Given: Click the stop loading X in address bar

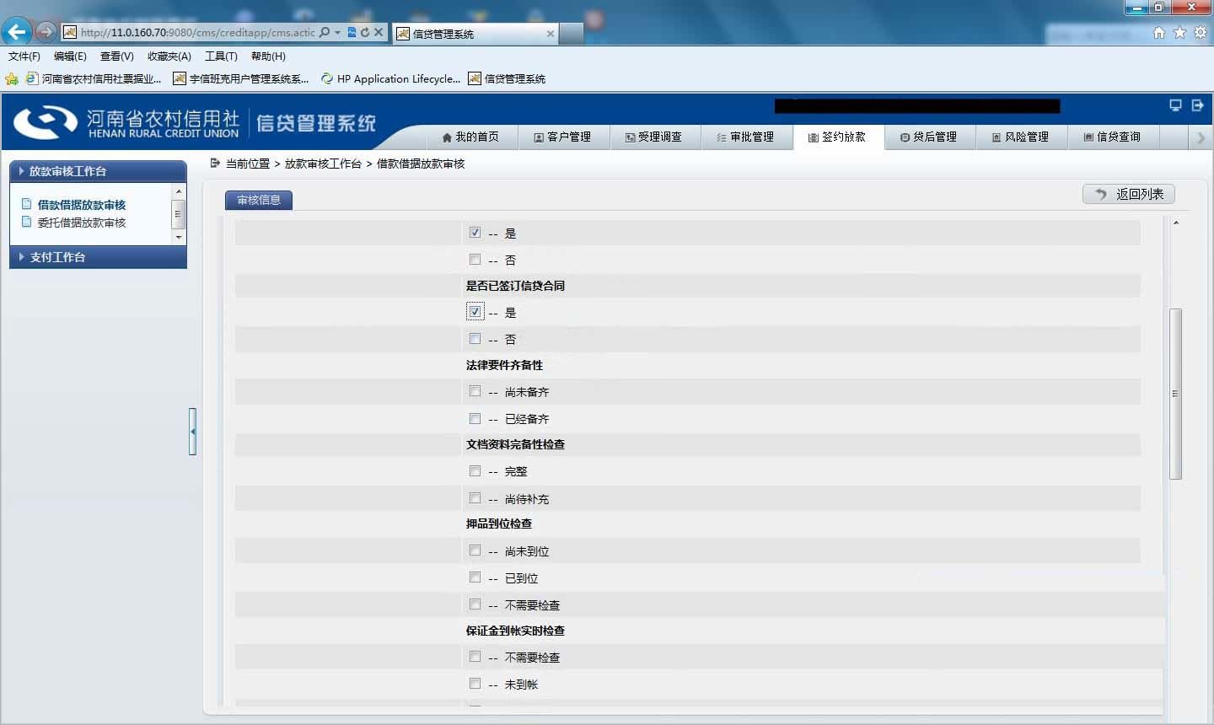Looking at the screenshot, I should (x=379, y=32).
